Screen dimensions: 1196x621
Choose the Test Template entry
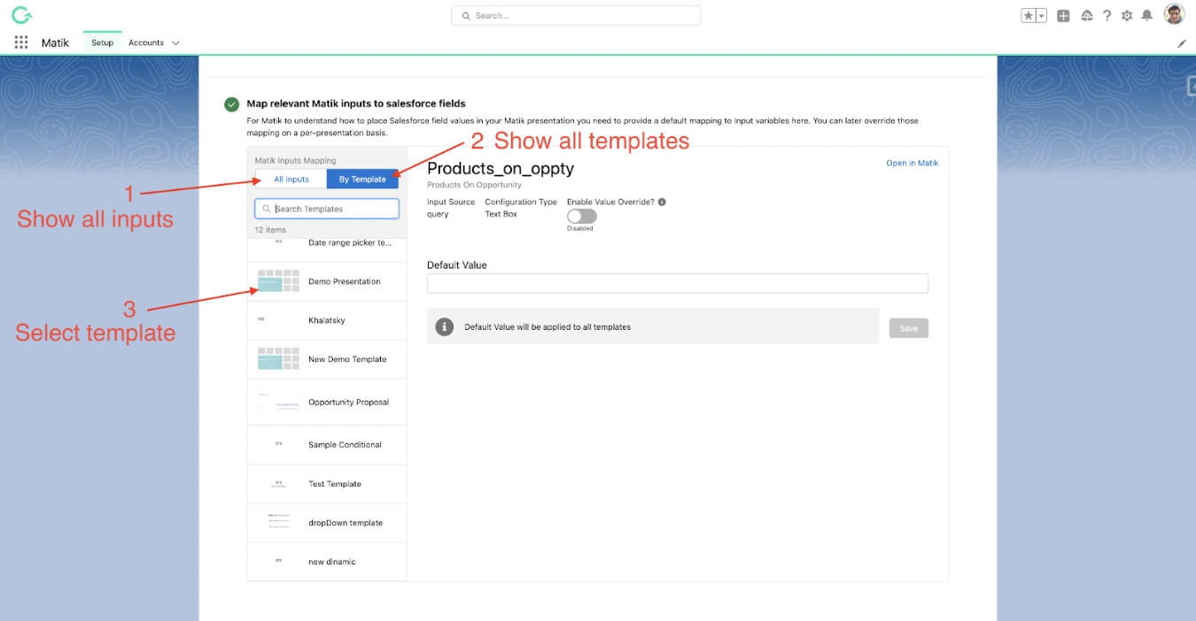pos(327,484)
